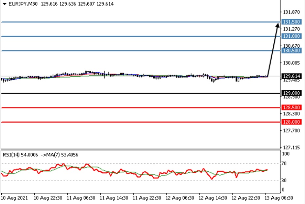Select the red 128.500 level label
The width and height of the screenshot is (305, 204).
(291, 107)
